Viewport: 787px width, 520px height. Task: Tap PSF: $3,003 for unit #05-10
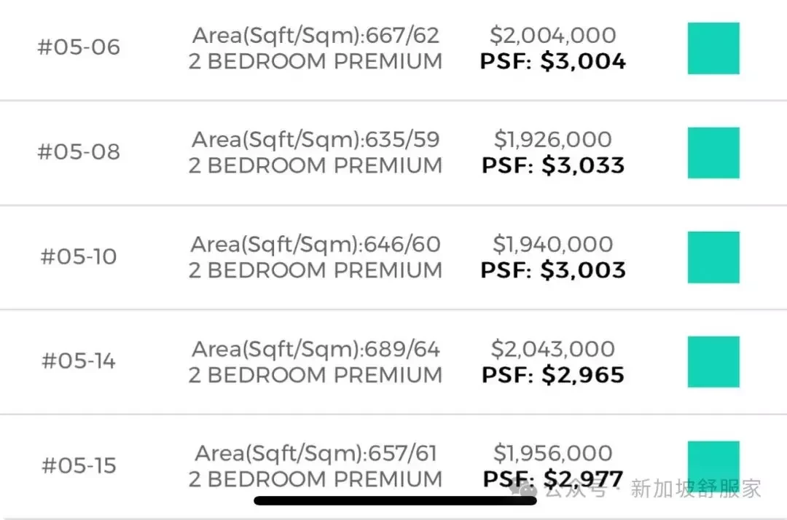point(552,270)
